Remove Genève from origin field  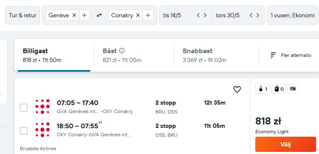point(74,15)
